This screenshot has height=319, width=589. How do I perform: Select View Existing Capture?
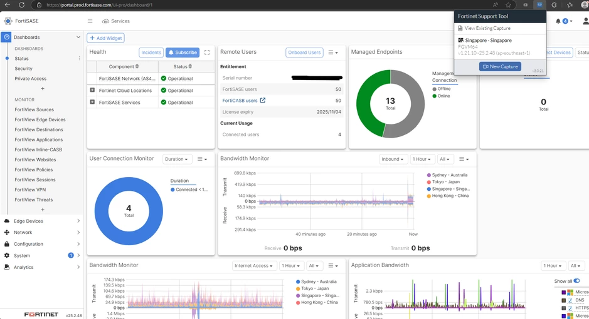click(x=487, y=28)
